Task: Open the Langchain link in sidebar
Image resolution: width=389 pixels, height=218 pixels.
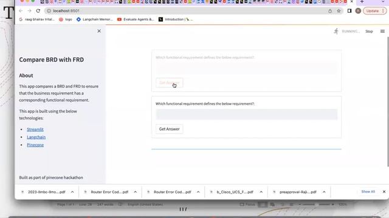Action: click(36, 137)
